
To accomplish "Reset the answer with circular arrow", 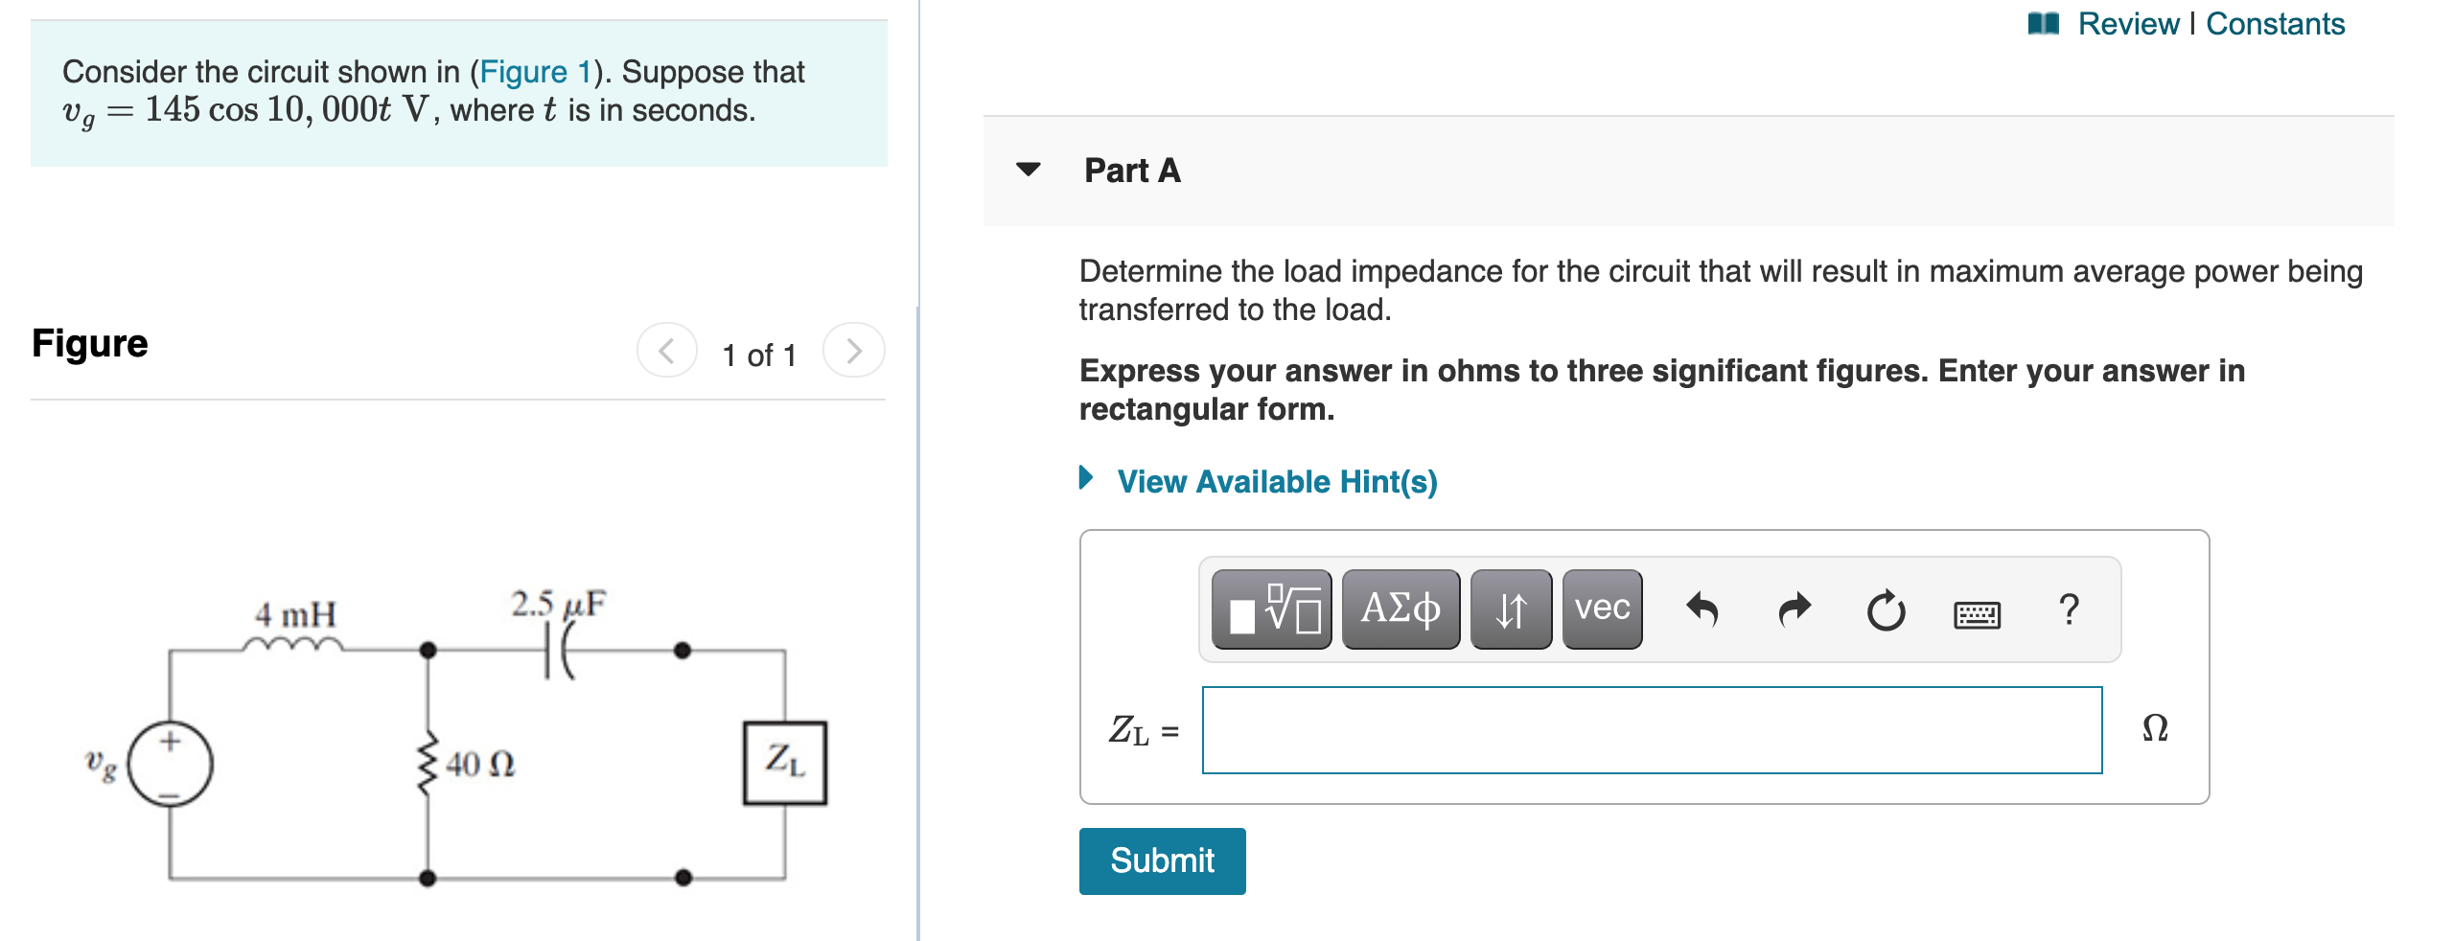I will click(x=1886, y=610).
